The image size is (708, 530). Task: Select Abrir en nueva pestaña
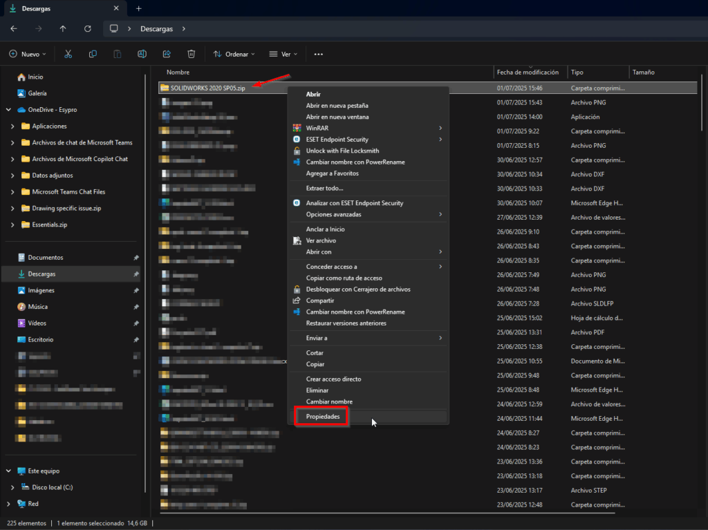click(x=369, y=106)
